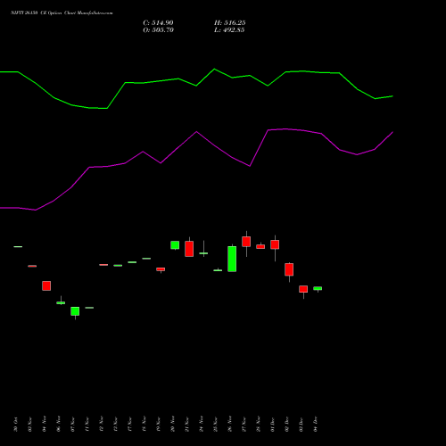Click the low price value L: 492.85
The height and width of the screenshot is (446, 446).
(x=229, y=30)
